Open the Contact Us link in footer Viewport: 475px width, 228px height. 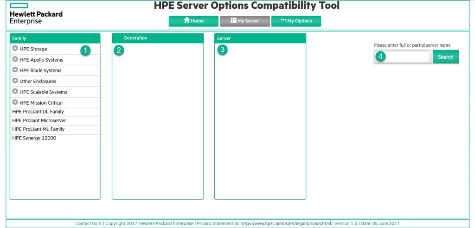[x=86, y=223]
